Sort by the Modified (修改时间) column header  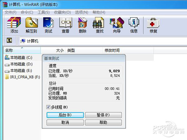click(128, 50)
